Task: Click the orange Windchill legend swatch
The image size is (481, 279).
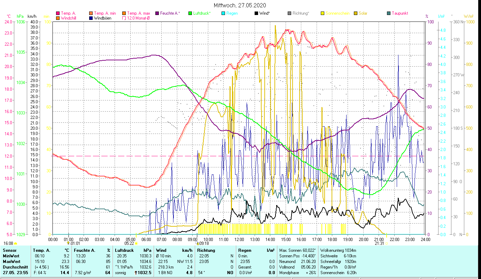Action: click(57, 18)
